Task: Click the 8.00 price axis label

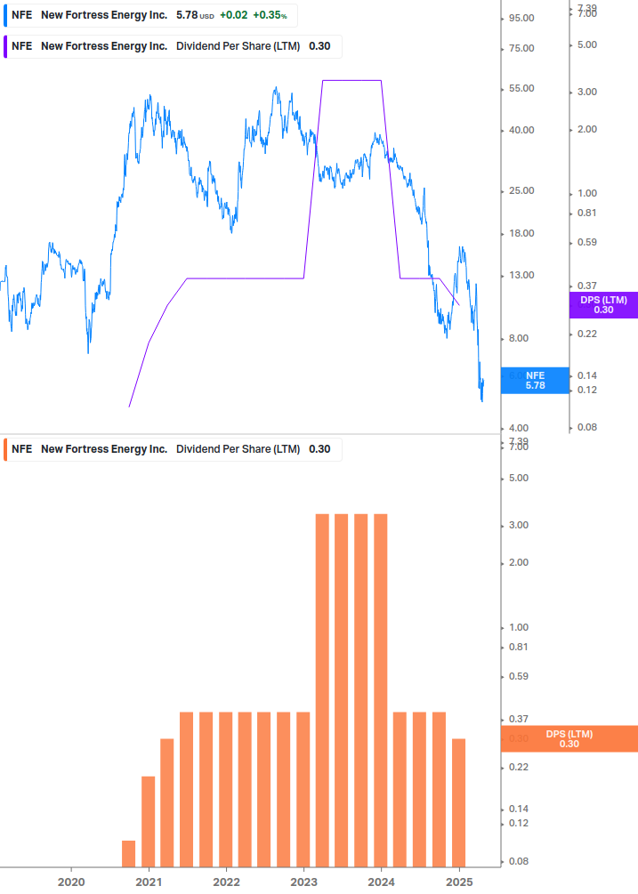Action: tap(519, 338)
